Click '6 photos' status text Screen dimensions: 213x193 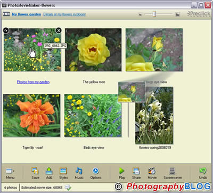click(11, 188)
